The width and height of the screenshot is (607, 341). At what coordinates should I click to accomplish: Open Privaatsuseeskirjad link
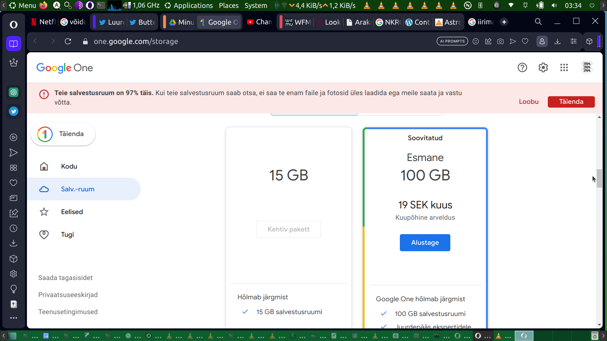68,295
